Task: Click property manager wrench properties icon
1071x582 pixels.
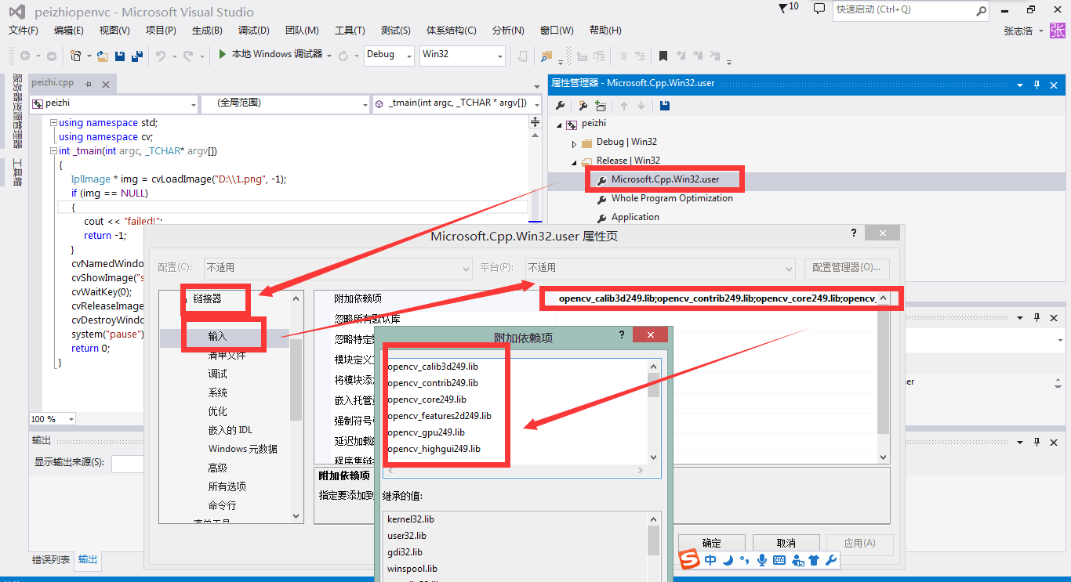Action: (560, 106)
